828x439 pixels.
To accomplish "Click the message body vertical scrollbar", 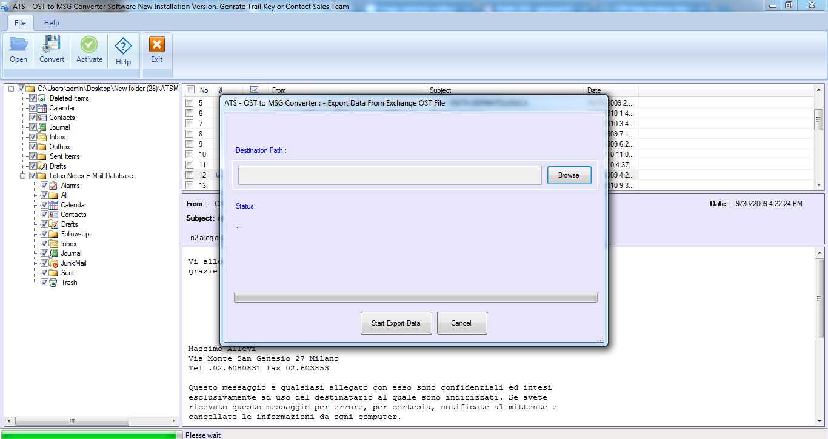I will point(819,337).
